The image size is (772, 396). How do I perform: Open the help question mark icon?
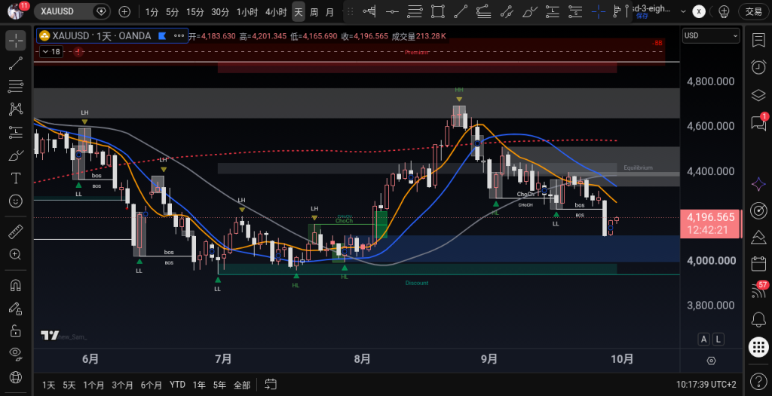pyautogui.click(x=758, y=381)
